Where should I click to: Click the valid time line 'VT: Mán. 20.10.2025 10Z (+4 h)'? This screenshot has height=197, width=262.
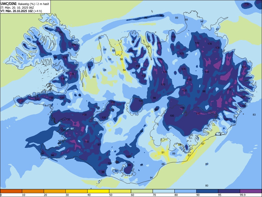click(21, 11)
